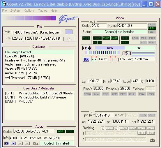Click the 49% frame distribution bar segment
Image resolution: width=161 pixels, height=148 pixels.
pos(140,48)
